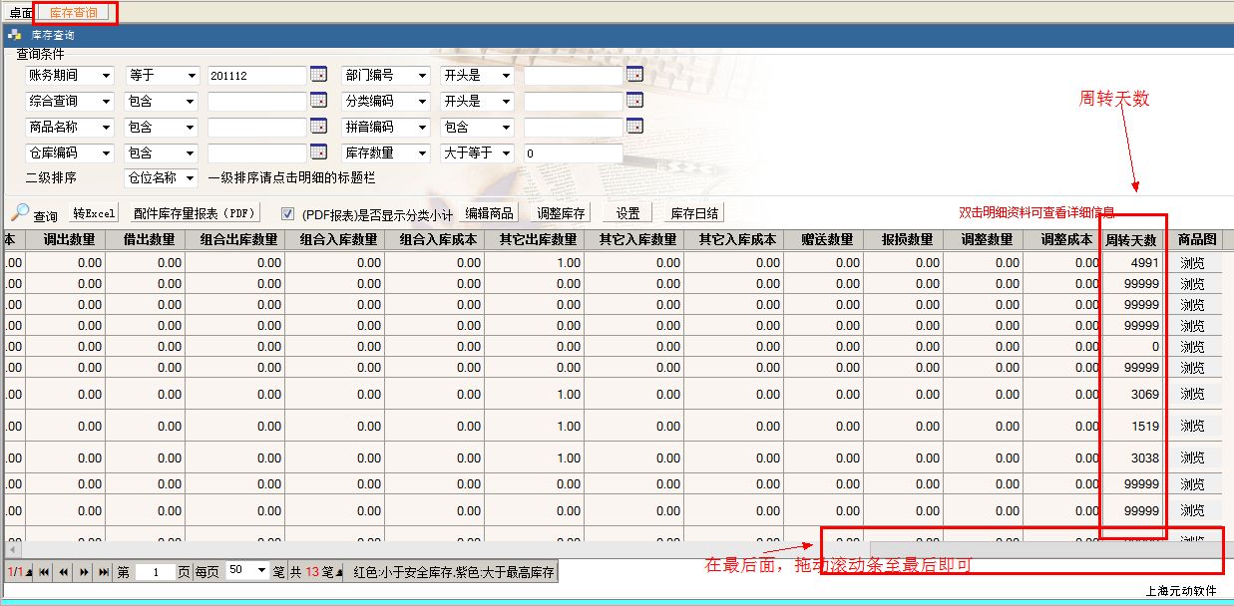Switch to the 桌面 tab
This screenshot has width=1234, height=606.
pyautogui.click(x=20, y=13)
